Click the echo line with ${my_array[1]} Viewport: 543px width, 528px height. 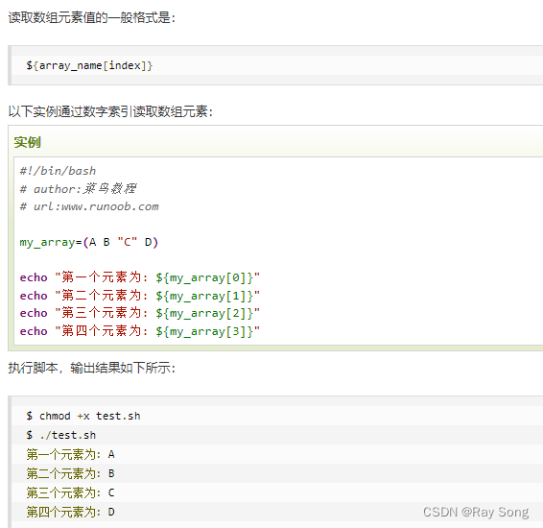point(139,296)
